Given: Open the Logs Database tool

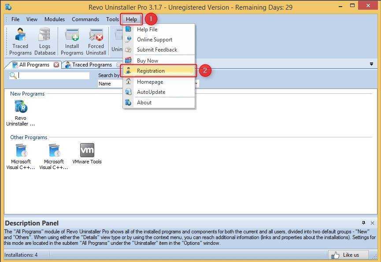Looking at the screenshot, I should (45, 41).
